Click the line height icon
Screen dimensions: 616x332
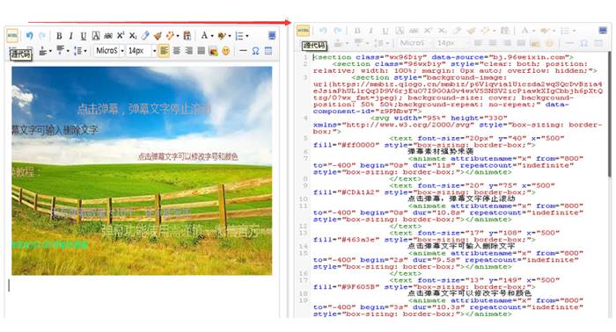tap(77, 51)
